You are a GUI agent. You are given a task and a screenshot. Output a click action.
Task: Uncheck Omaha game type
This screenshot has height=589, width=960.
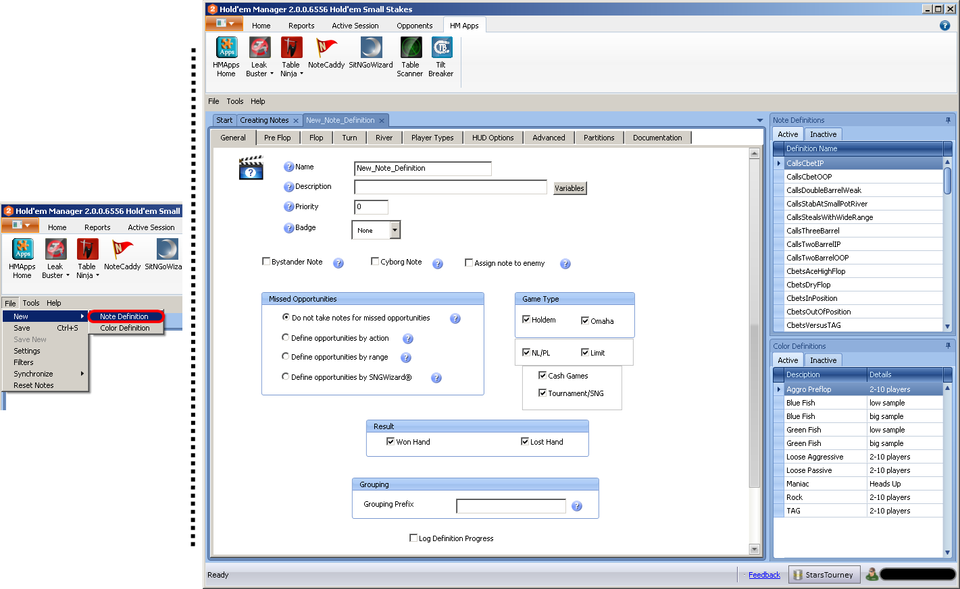585,320
